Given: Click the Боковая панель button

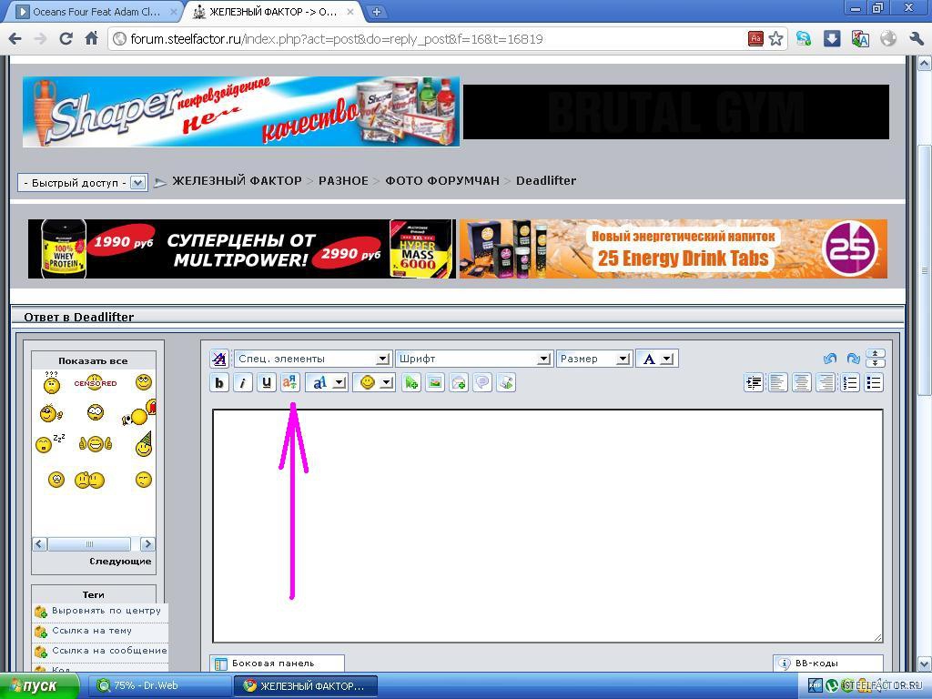Looking at the screenshot, I should [277, 664].
